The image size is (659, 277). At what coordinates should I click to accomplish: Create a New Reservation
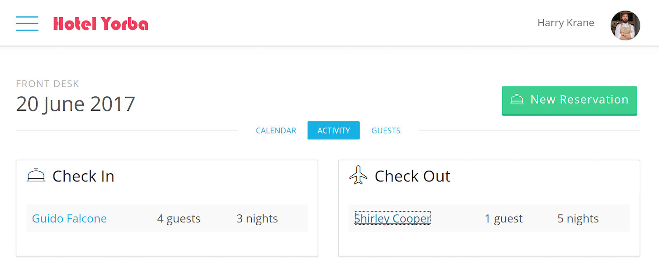(x=569, y=100)
